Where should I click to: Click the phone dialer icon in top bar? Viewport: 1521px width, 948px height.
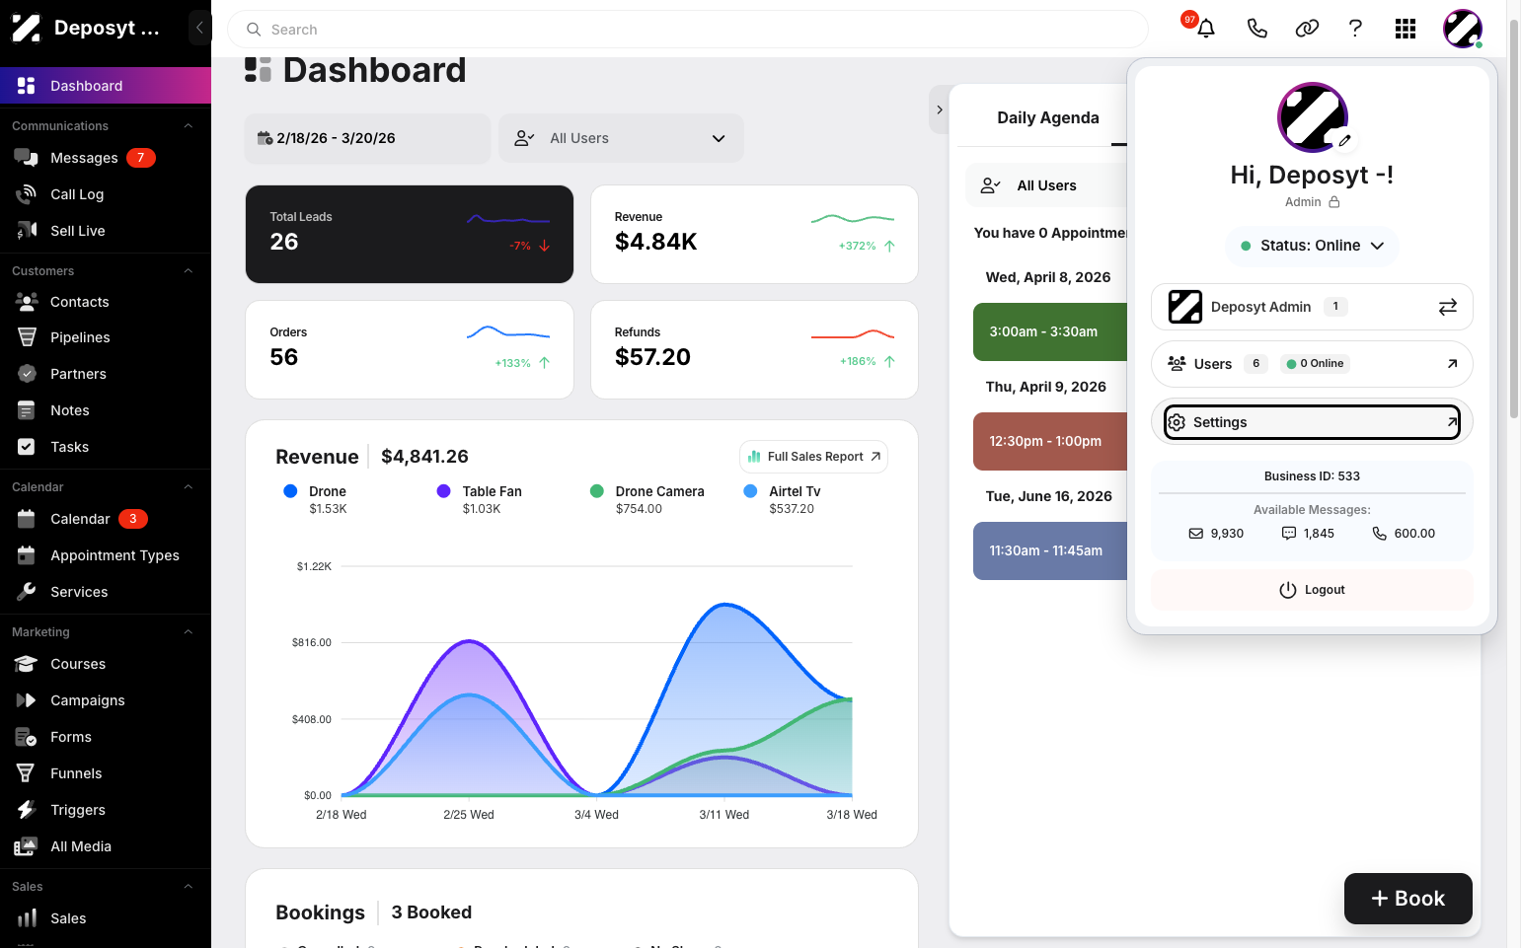pyautogui.click(x=1256, y=29)
